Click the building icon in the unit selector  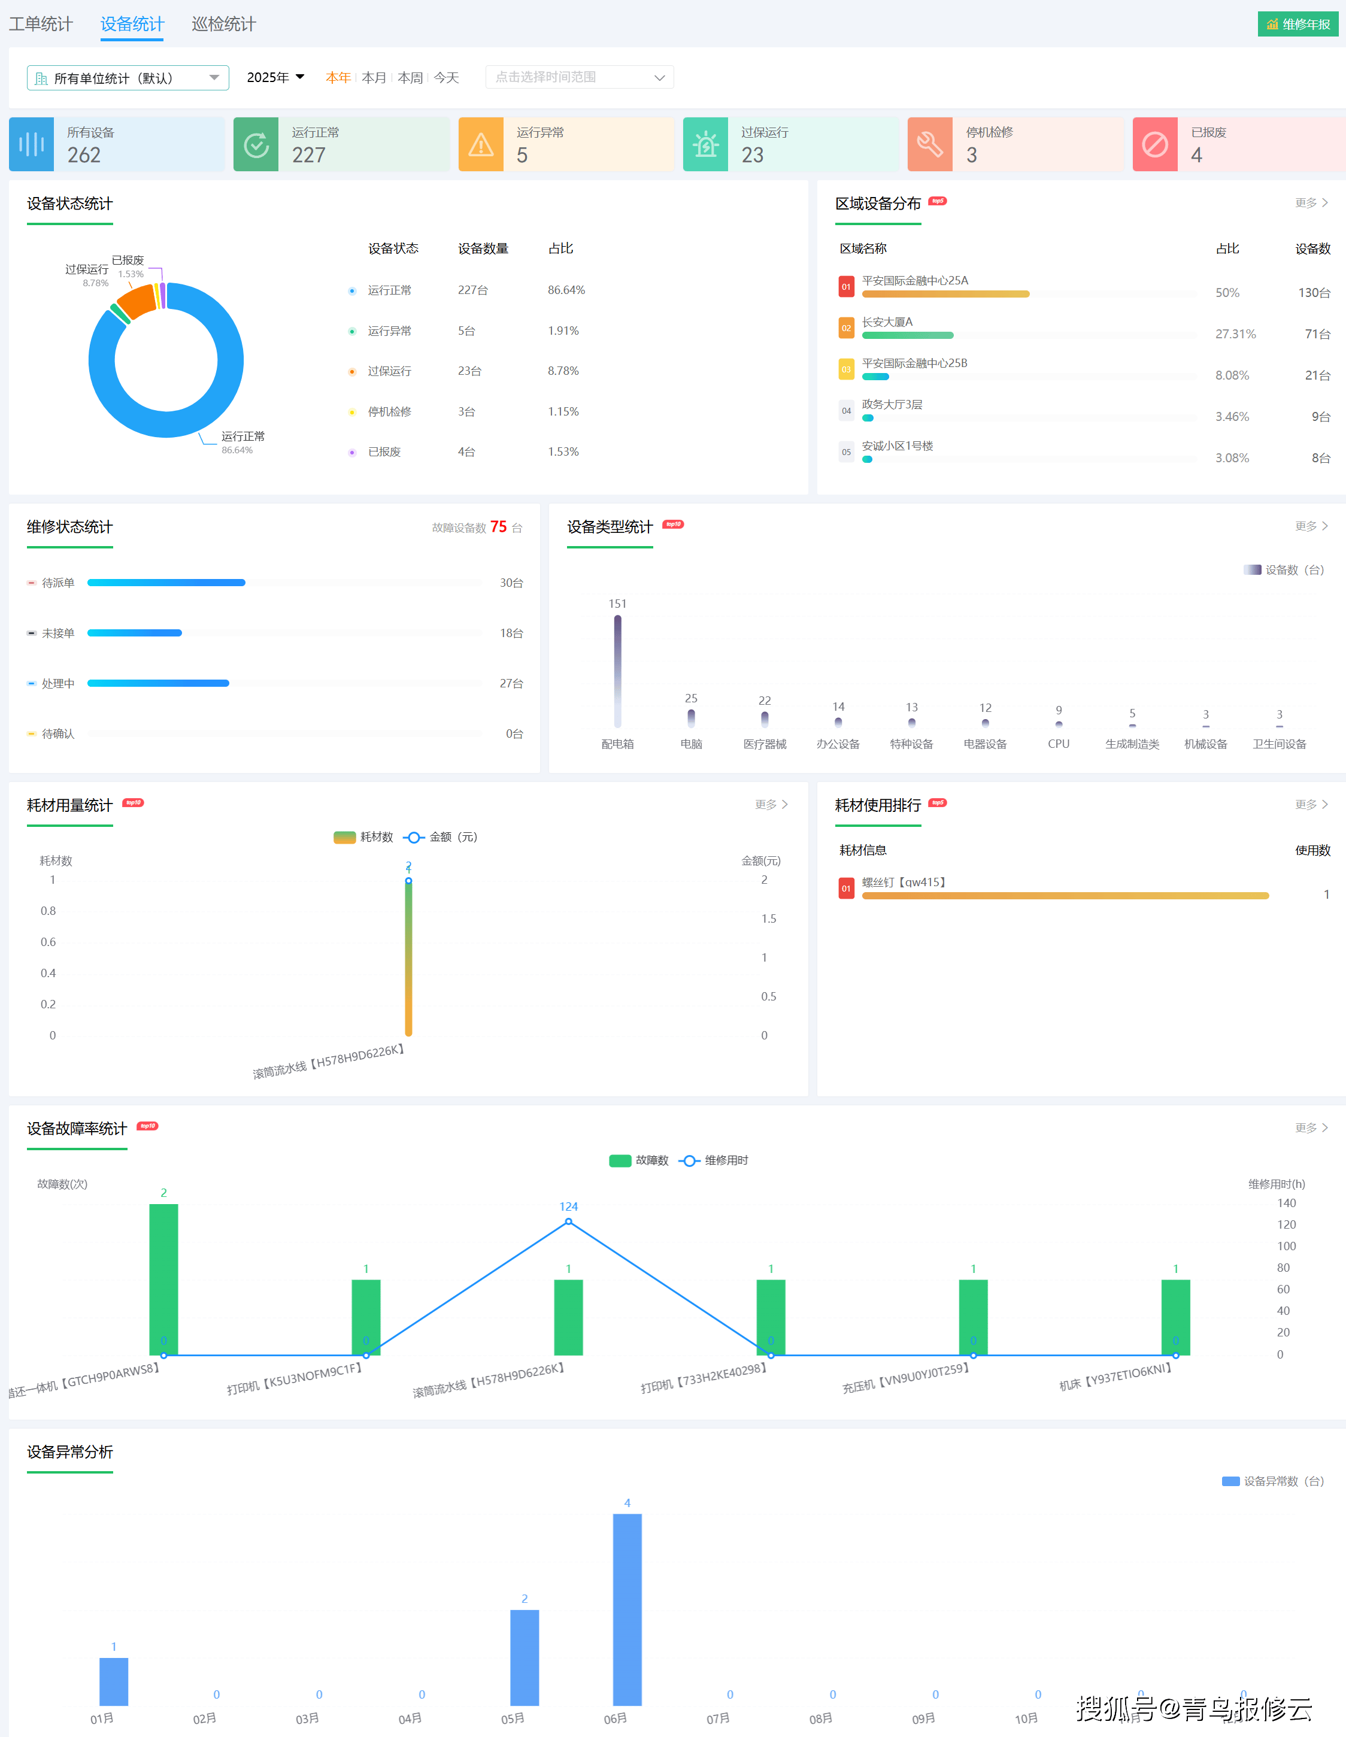coord(41,78)
